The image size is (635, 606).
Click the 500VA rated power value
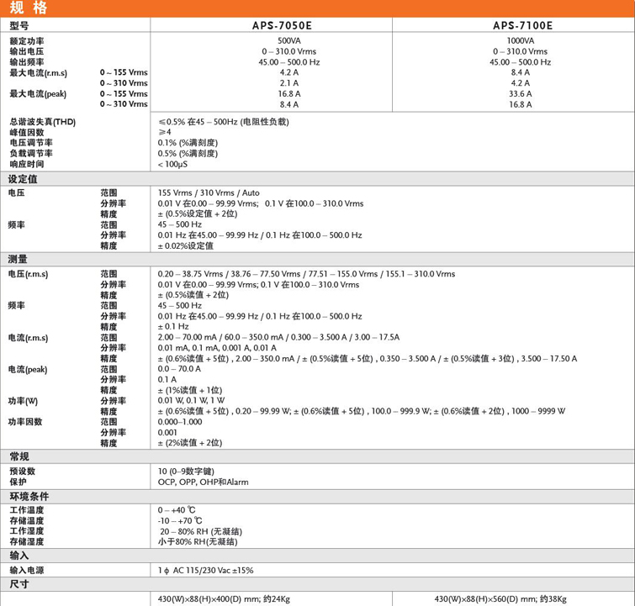(x=288, y=40)
